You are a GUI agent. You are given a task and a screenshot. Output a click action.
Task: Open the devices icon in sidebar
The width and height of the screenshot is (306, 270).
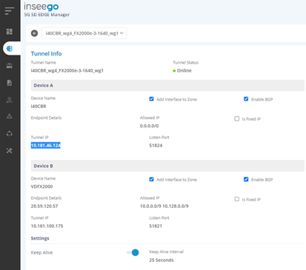click(x=10, y=66)
